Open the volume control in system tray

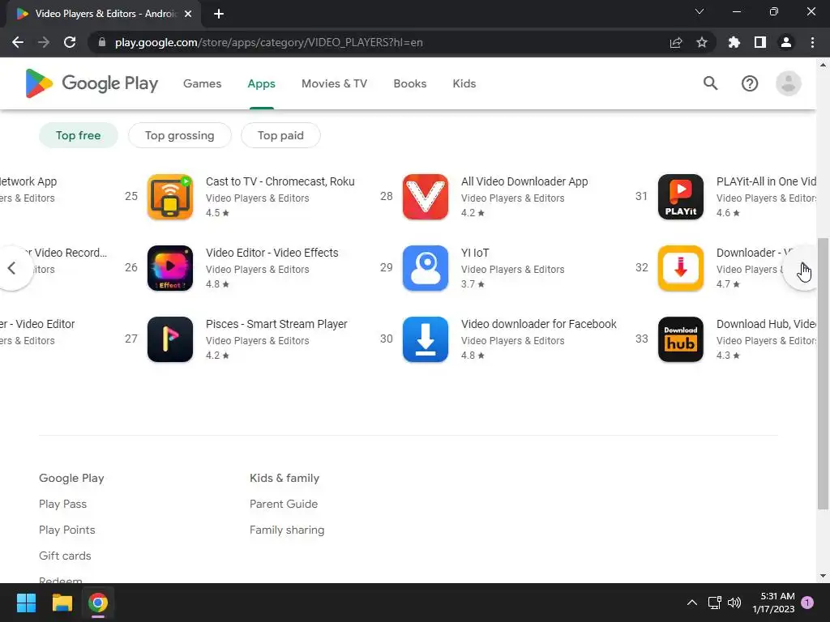[x=734, y=603]
